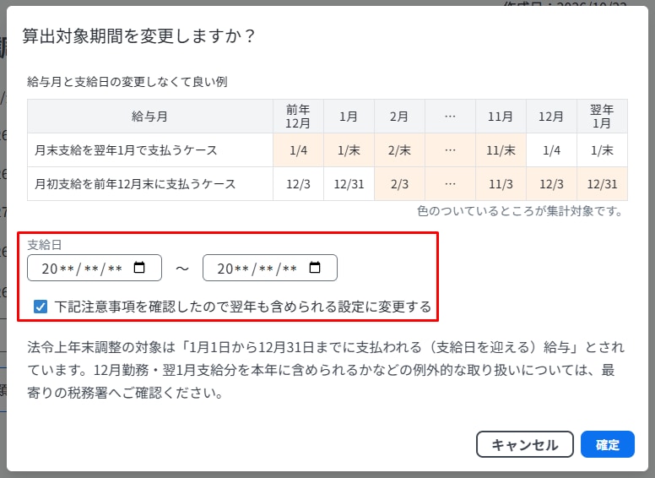Click the キャンセル button
655x478 pixels.
tap(525, 444)
